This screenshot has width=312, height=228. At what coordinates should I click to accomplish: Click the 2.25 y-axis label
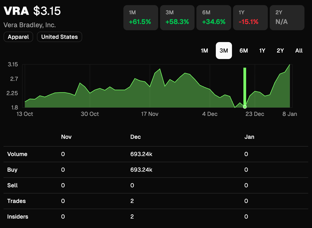point(12,93)
